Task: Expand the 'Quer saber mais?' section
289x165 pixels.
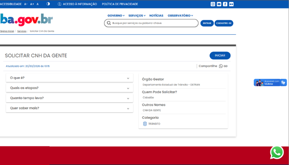Action: tap(69, 108)
